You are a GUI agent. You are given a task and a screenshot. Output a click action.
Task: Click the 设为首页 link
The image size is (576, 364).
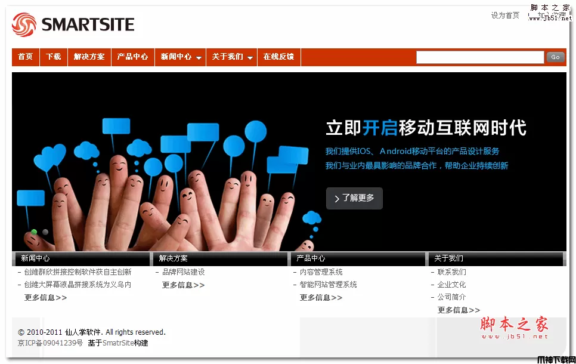click(x=505, y=16)
